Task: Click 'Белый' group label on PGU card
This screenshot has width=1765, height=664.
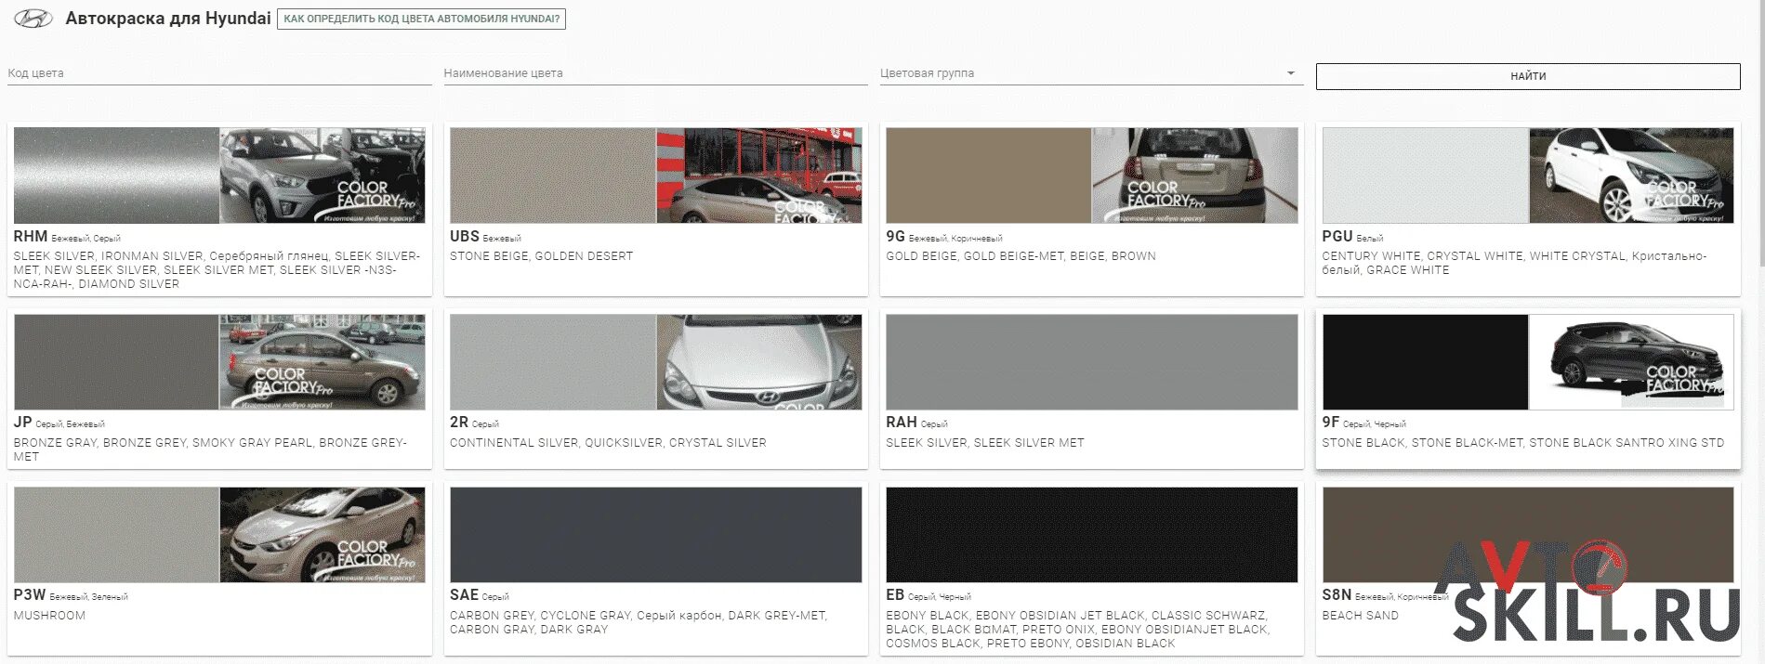Action: (x=1370, y=239)
